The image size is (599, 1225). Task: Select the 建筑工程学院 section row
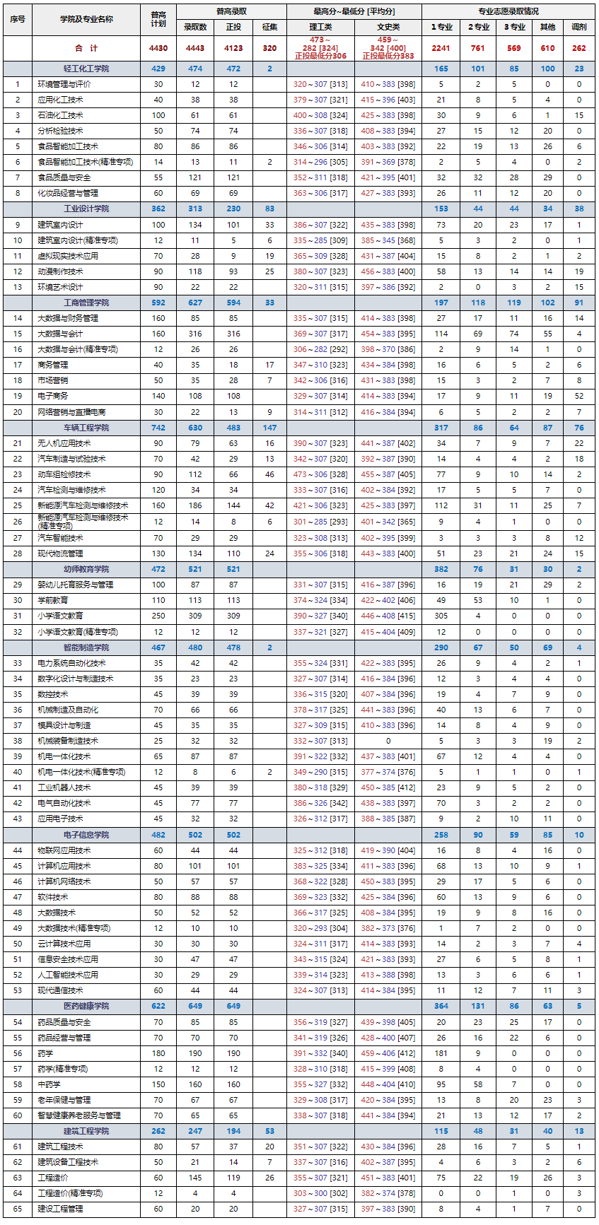click(x=299, y=1131)
